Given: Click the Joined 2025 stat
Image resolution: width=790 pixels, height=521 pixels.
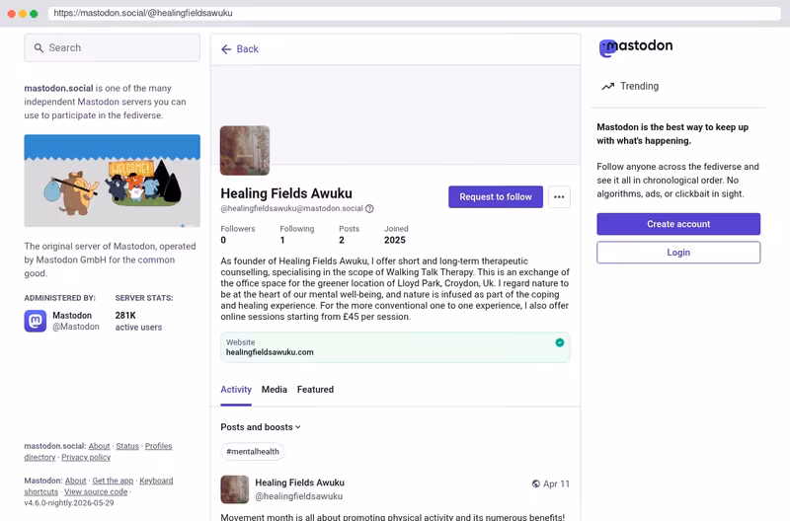Looking at the screenshot, I should point(396,235).
